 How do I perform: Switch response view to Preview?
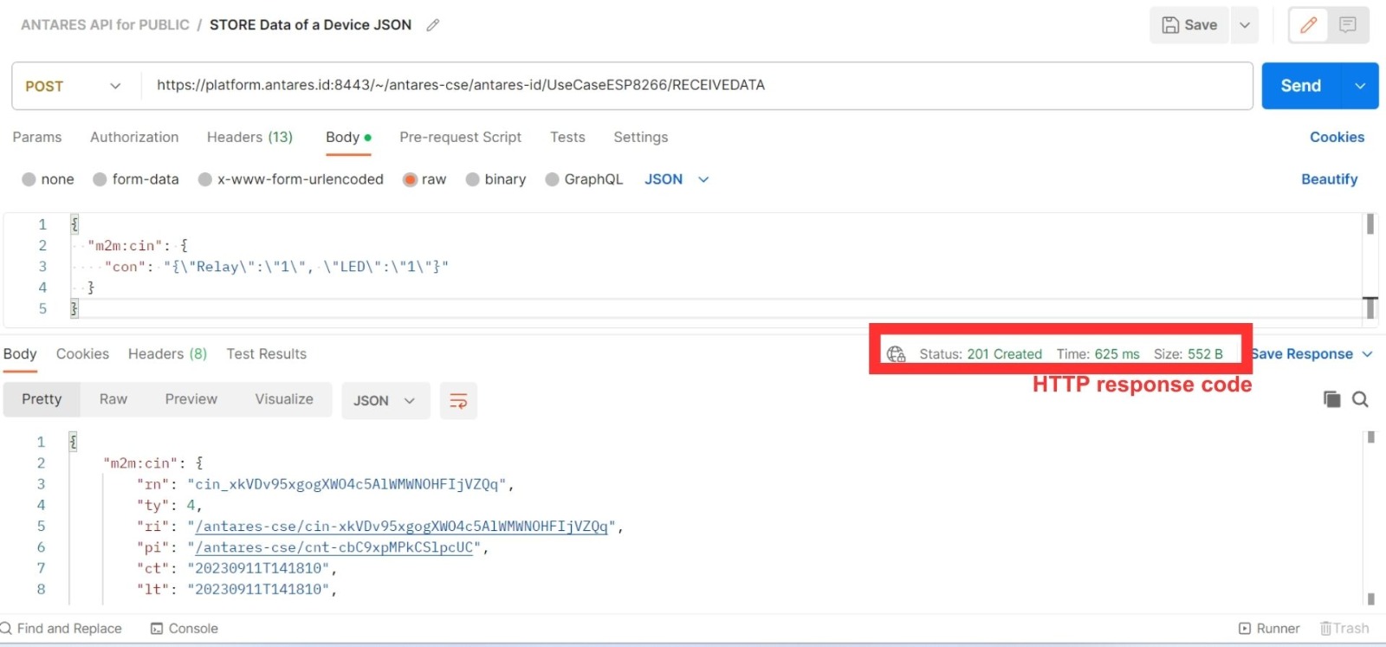[191, 399]
